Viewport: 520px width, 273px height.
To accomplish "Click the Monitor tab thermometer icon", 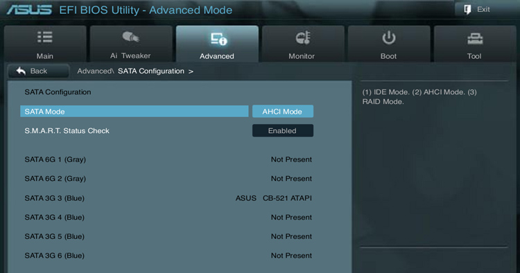I will (x=303, y=37).
